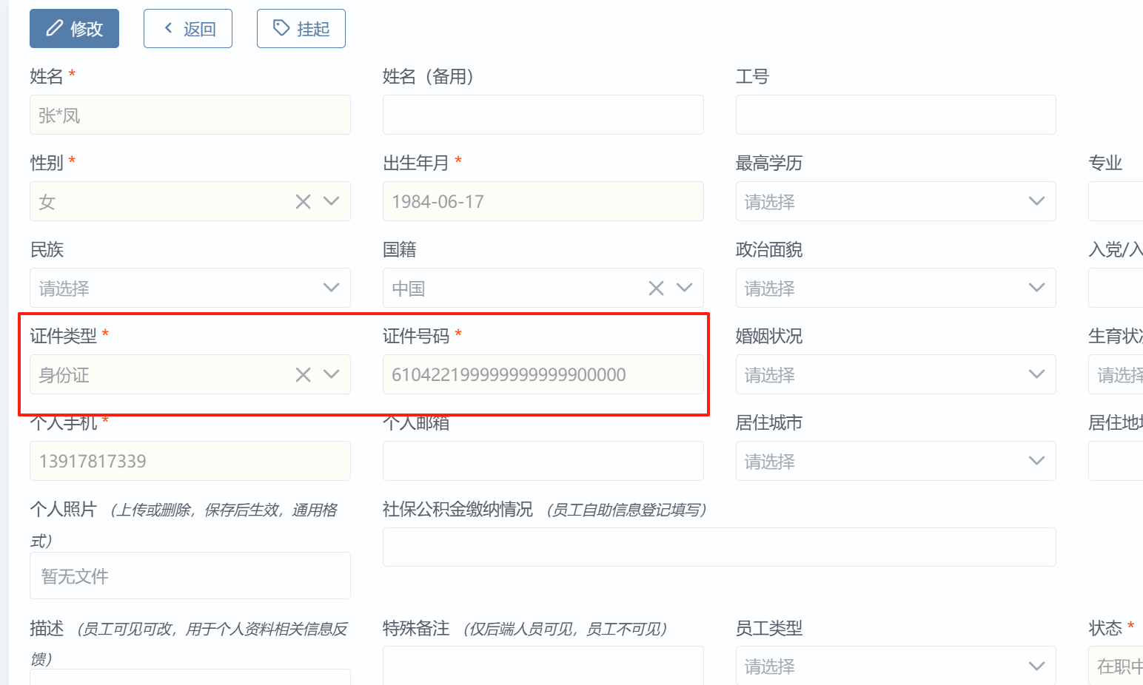
Task: Select the 政治面貌 dropdown
Action: coord(895,288)
